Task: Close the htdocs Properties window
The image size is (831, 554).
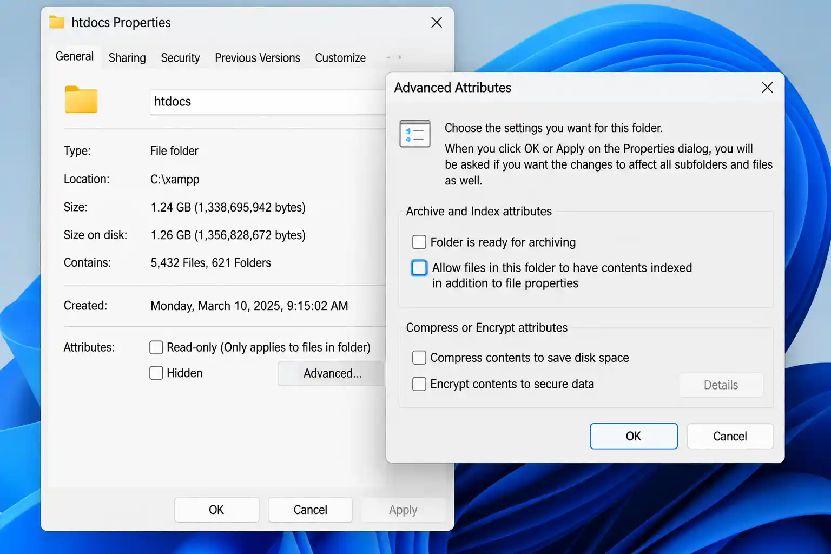Action: pyautogui.click(x=437, y=22)
